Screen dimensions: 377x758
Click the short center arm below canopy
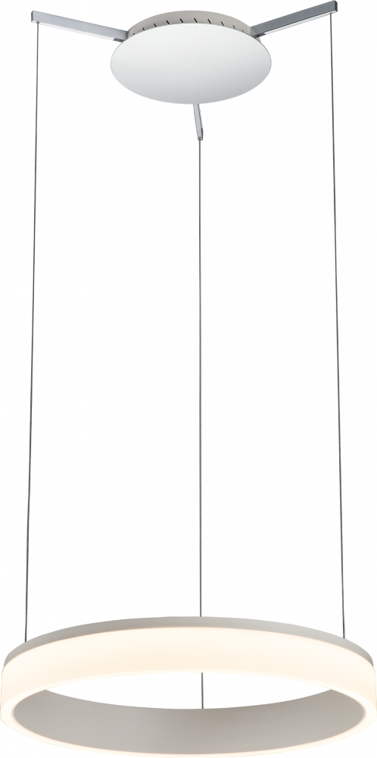click(198, 122)
